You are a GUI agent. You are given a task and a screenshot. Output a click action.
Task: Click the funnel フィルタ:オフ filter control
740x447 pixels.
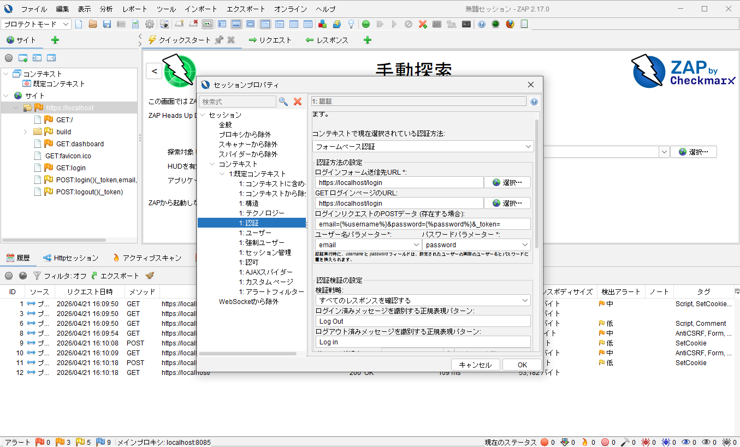coord(60,276)
